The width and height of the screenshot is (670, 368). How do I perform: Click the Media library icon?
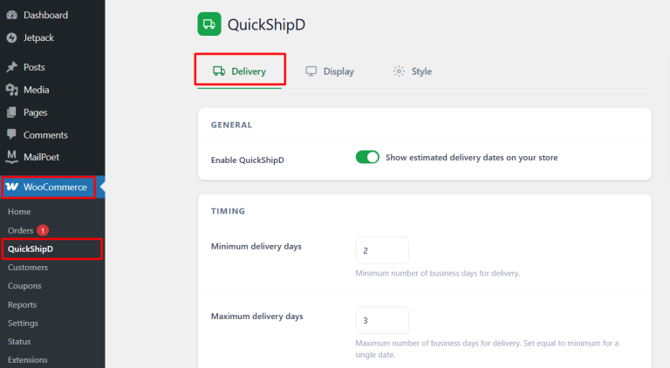(12, 90)
